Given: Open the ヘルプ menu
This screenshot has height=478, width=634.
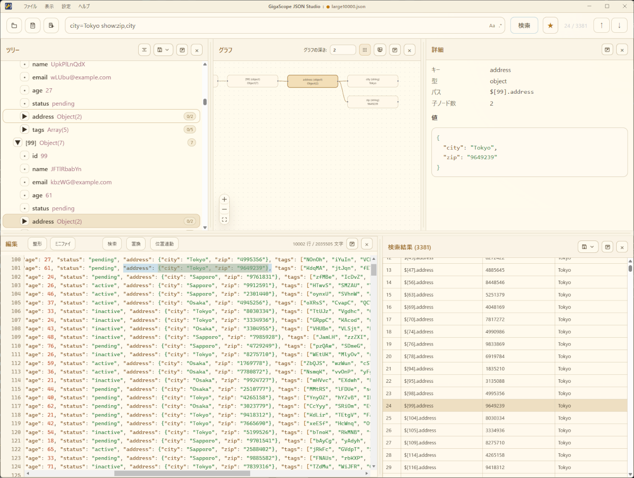Looking at the screenshot, I should [x=84, y=6].
